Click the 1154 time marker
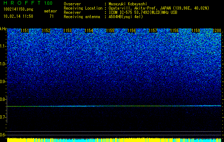This screenshot has width=224, height=142. [89, 31]
